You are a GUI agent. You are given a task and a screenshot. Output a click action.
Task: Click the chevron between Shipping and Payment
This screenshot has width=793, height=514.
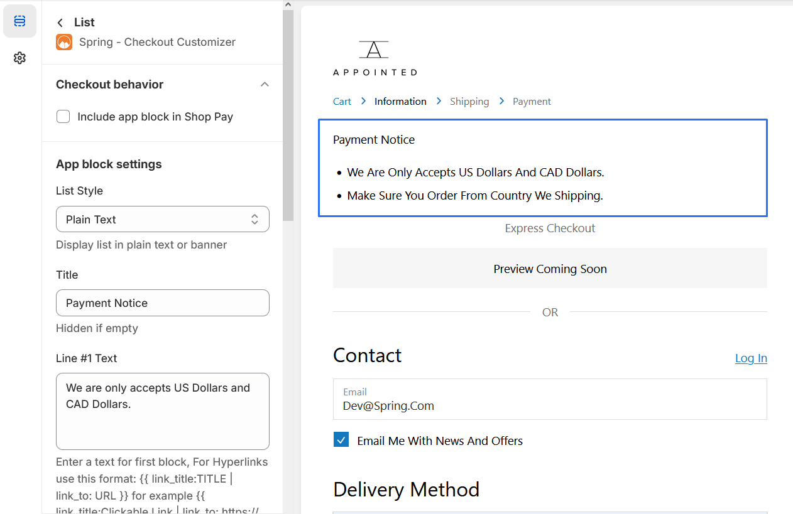501,101
